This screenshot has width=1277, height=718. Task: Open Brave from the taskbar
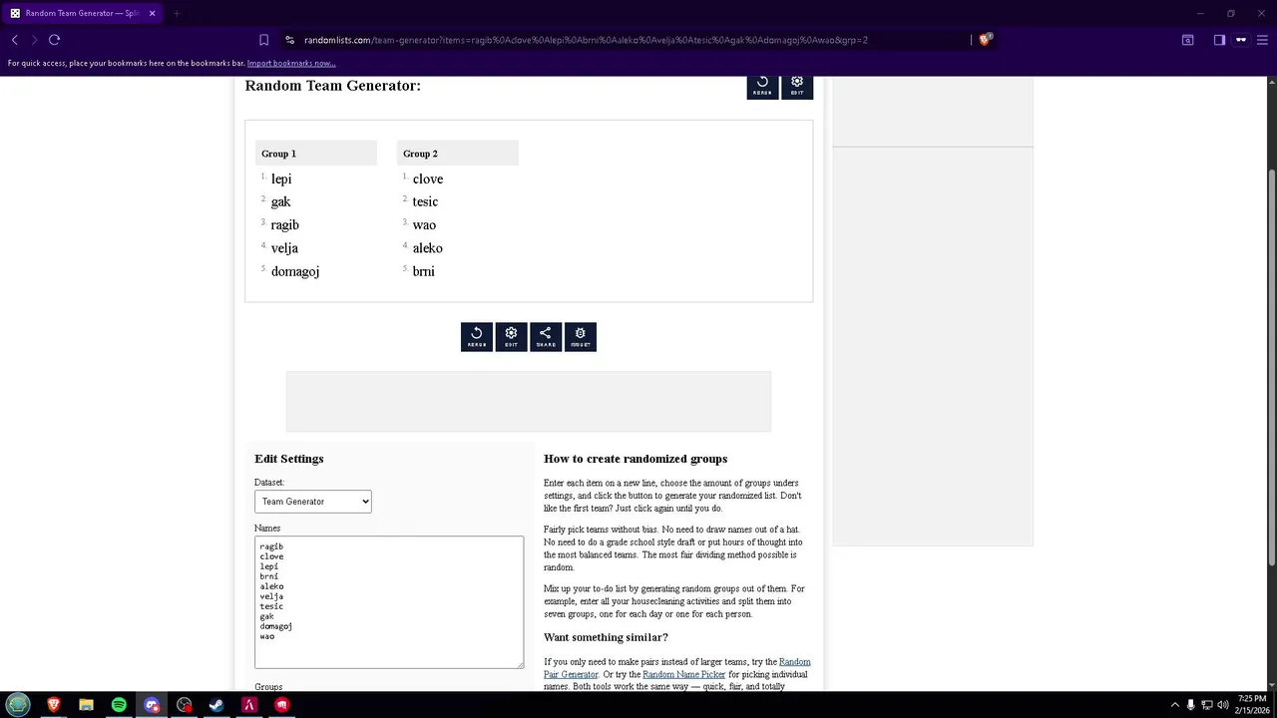[x=54, y=705]
